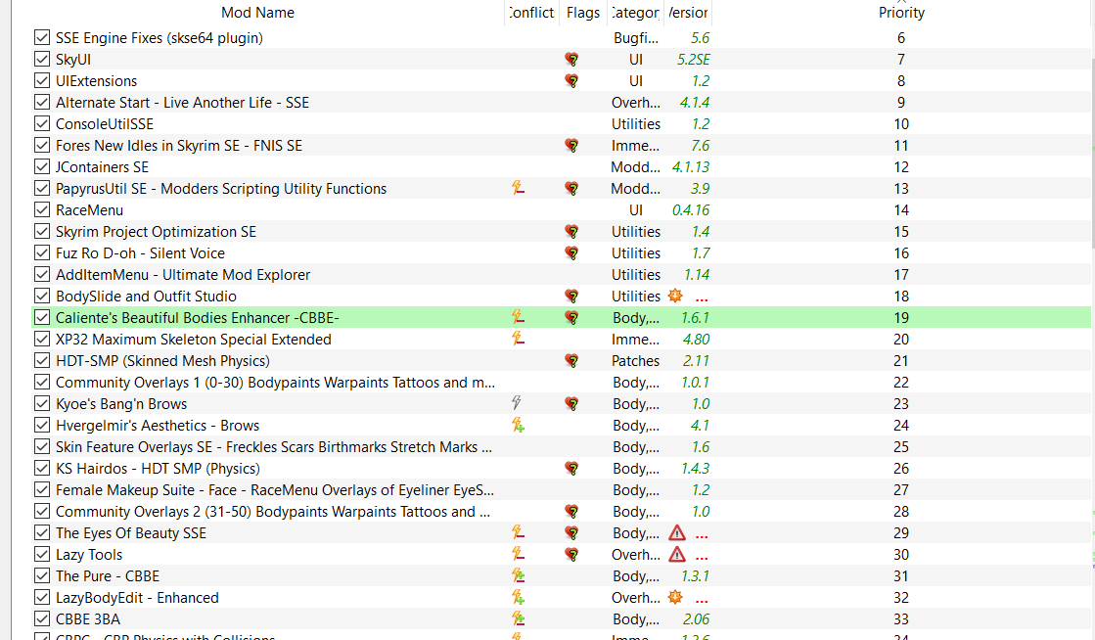Disable KS Hairdos HDT SMP checkbox
This screenshot has height=640, width=1095.
pos(42,468)
